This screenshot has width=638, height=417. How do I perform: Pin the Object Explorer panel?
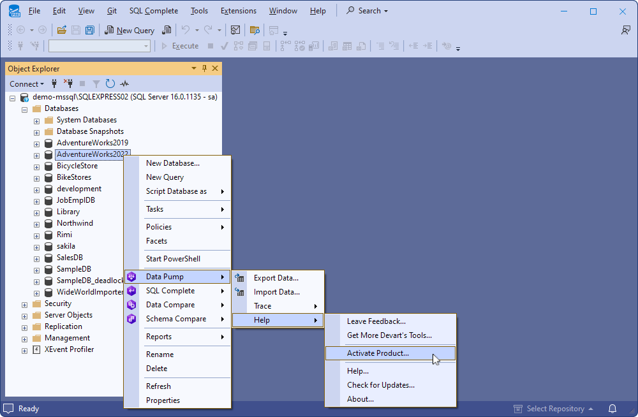204,68
